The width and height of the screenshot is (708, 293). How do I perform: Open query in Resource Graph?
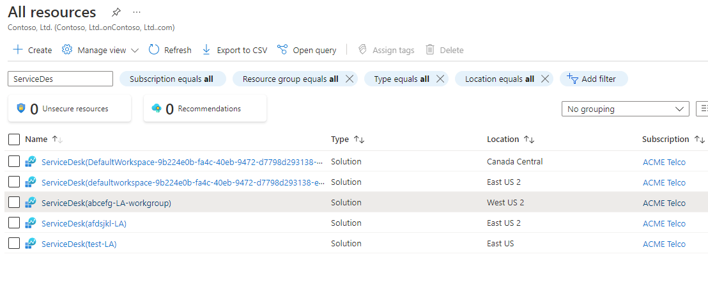307,50
